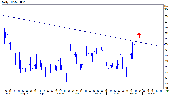170x99 pixels.
Task: Select the Dec 11 month label
Action: pyautogui.click(x=97, y=93)
